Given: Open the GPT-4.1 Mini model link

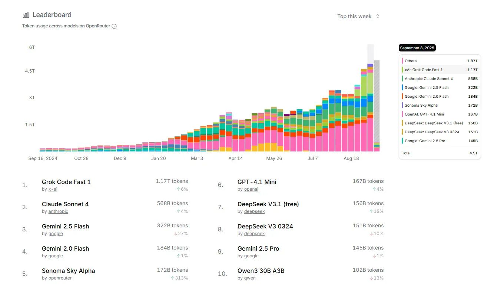Looking at the screenshot, I should [x=257, y=182].
